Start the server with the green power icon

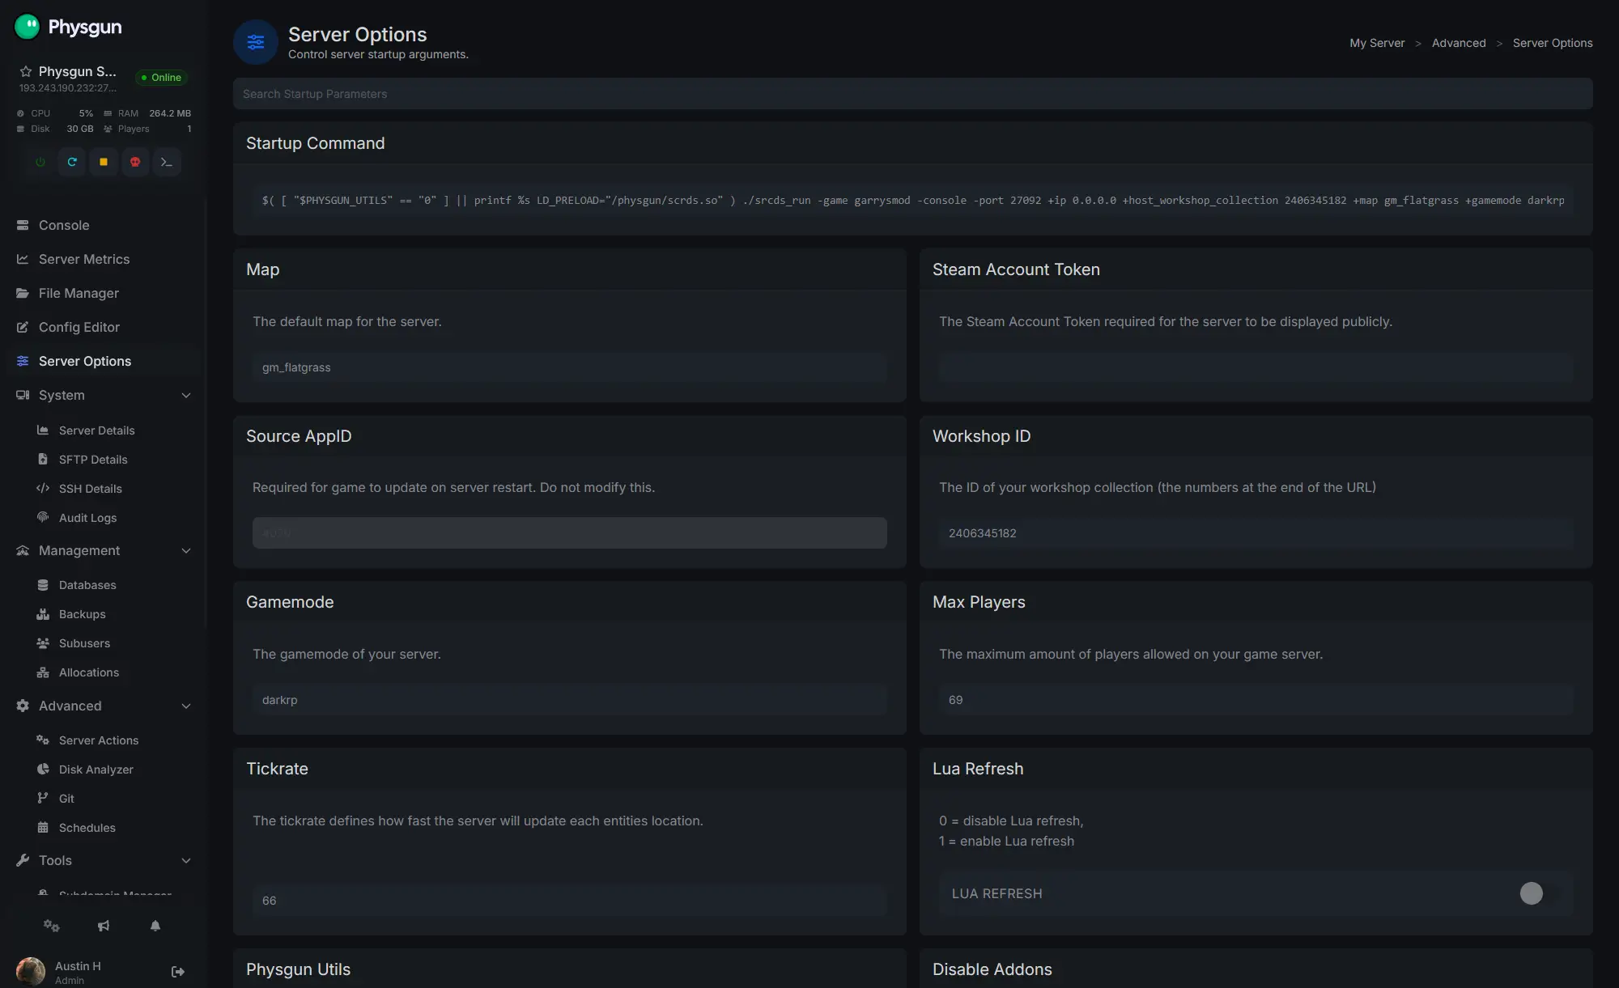click(40, 162)
